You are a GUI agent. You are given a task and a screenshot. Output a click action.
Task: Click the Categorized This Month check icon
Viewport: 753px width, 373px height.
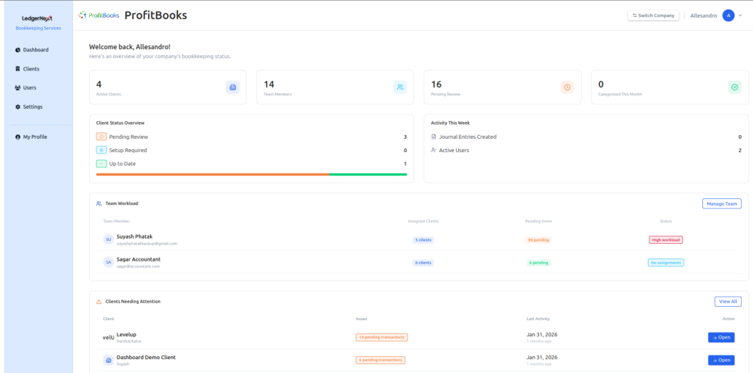735,87
